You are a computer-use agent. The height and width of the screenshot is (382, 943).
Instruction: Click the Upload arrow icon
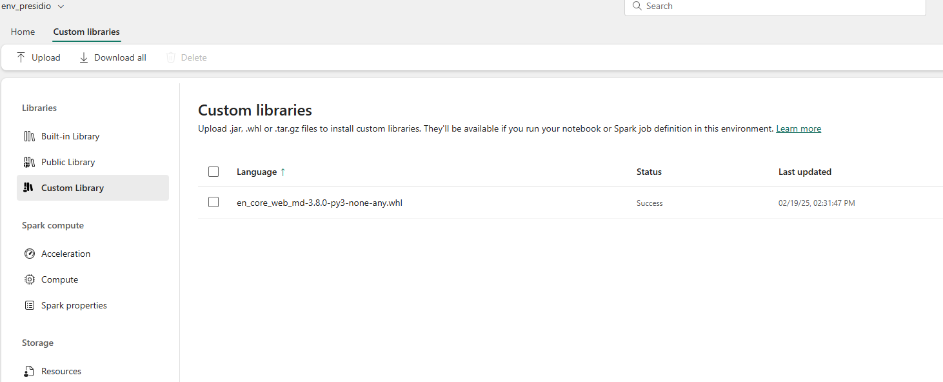[x=21, y=57]
